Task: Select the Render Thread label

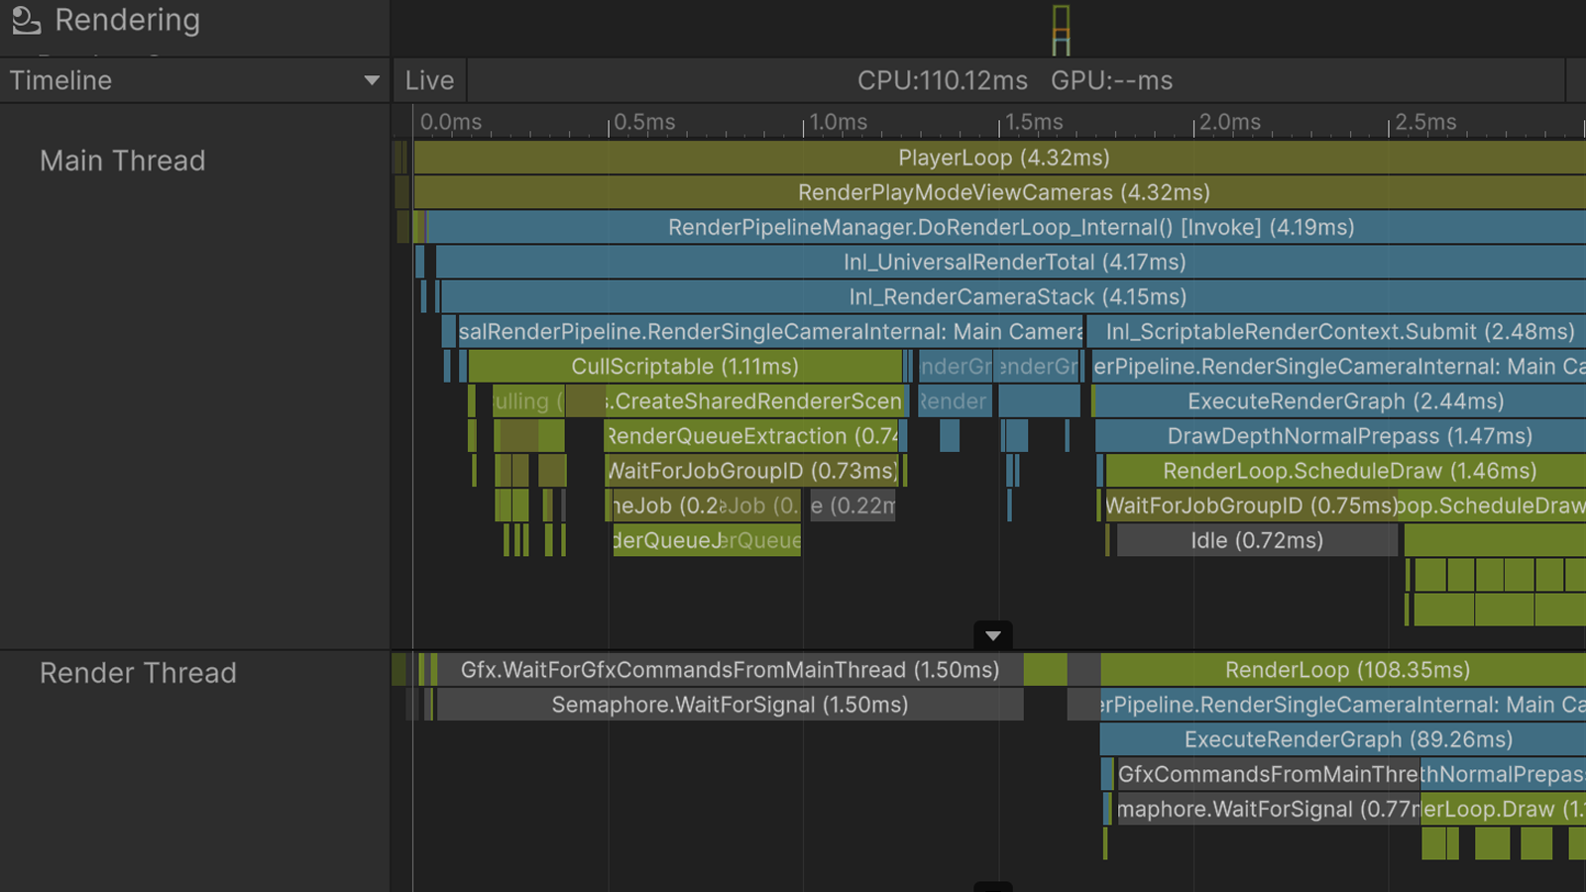Action: 138,673
